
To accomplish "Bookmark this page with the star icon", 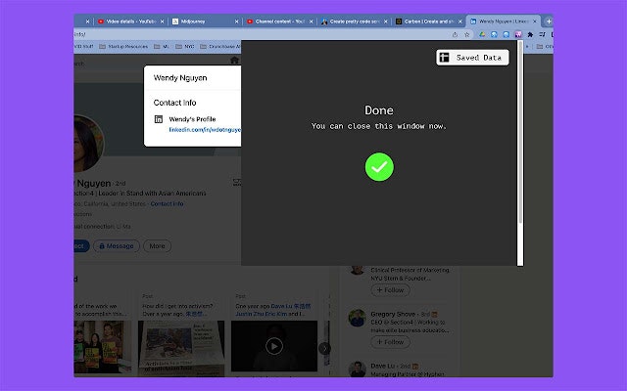I will (x=466, y=35).
